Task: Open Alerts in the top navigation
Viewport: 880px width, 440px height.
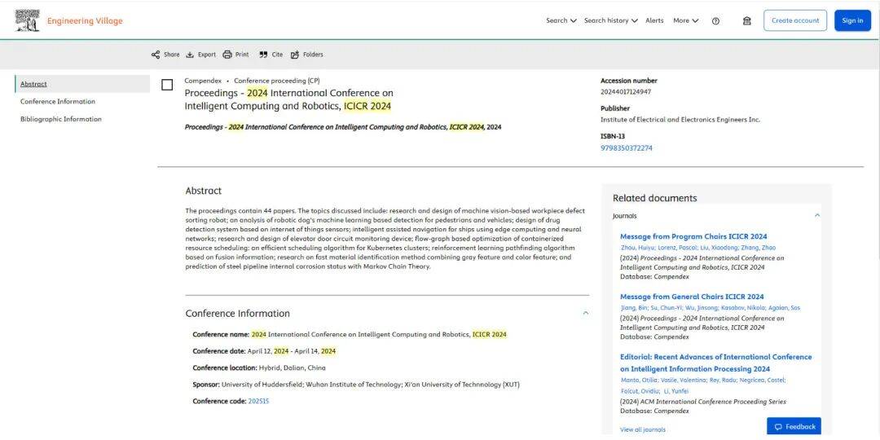Action: [x=654, y=20]
